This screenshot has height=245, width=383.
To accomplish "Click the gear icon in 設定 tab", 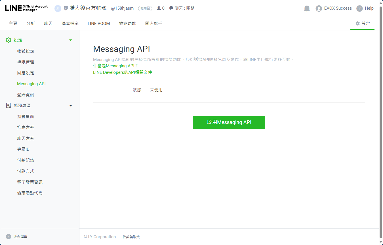I will tap(358, 24).
